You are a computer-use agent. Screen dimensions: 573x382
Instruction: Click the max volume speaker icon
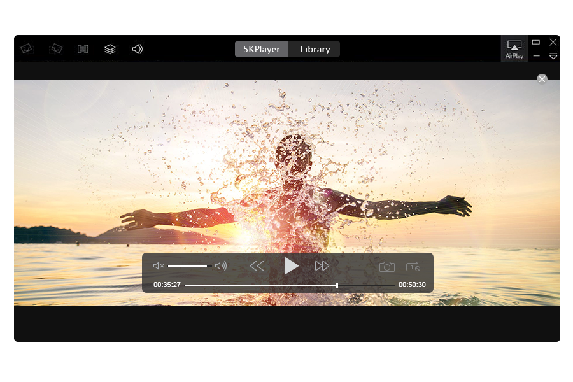click(x=221, y=266)
